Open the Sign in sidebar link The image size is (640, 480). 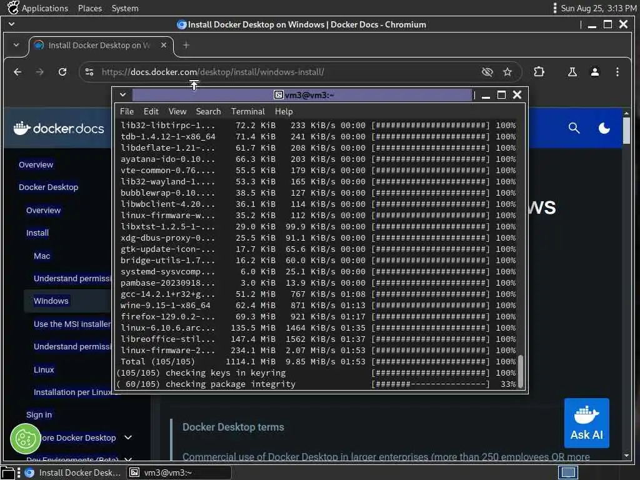pos(39,415)
